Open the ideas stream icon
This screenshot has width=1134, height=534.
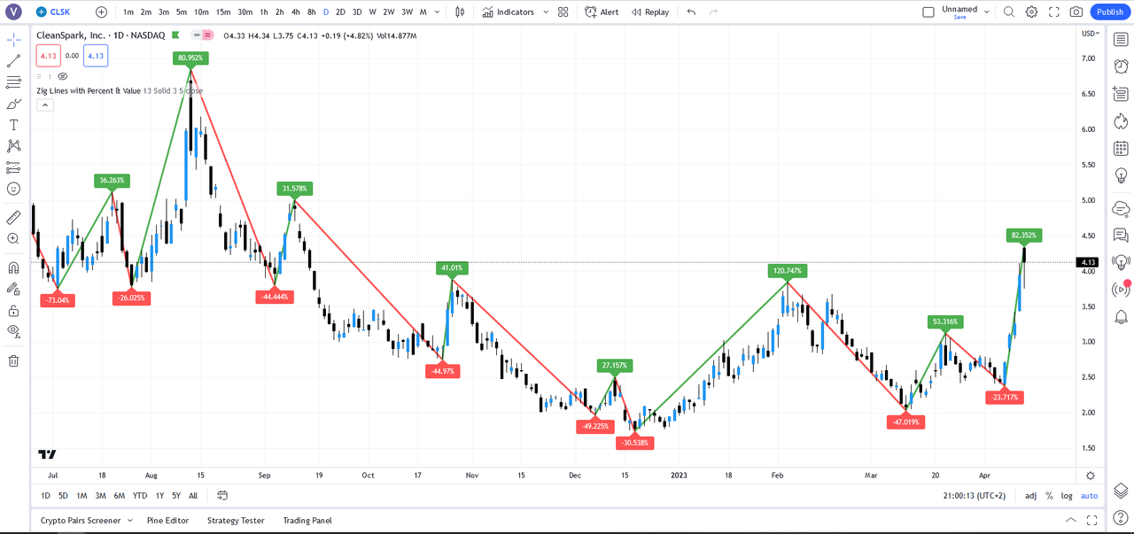click(x=1121, y=262)
